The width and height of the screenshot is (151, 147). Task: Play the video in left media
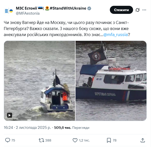(10, 115)
